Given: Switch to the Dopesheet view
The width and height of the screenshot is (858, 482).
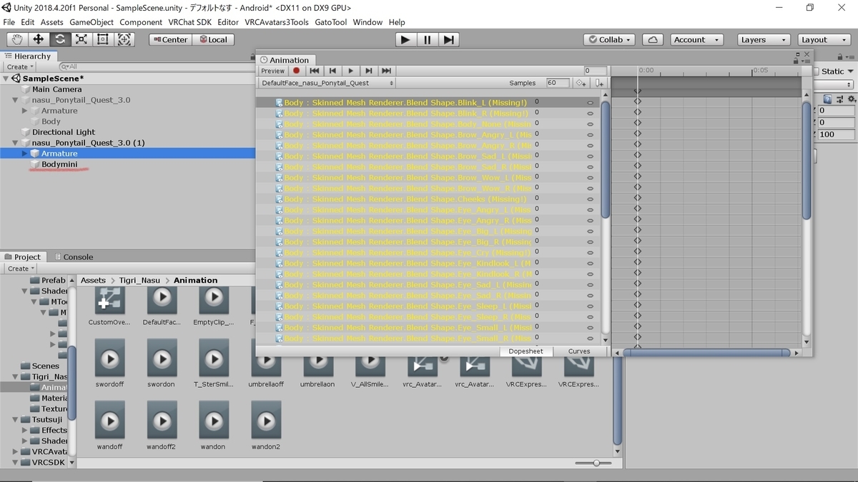Looking at the screenshot, I should [526, 351].
